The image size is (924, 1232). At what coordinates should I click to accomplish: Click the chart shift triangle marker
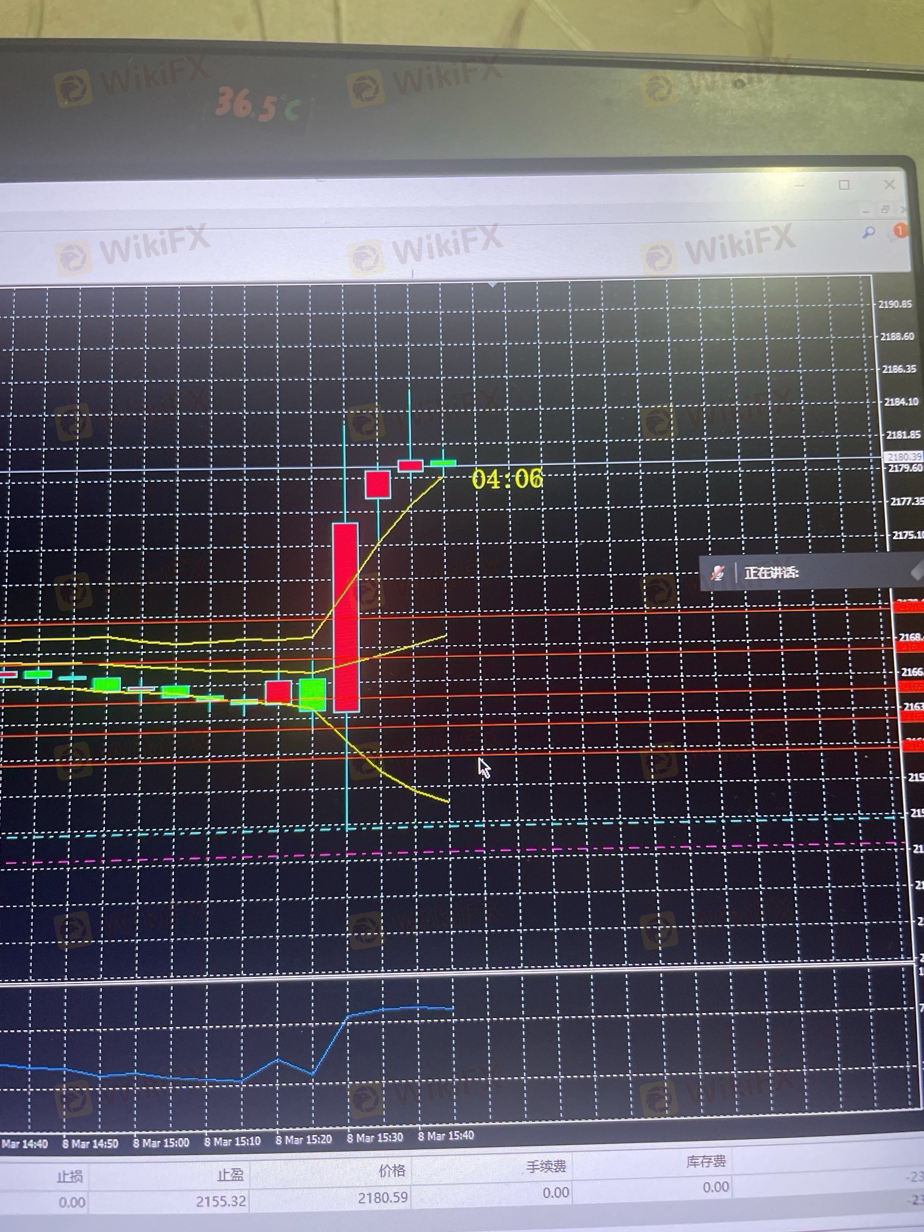492,284
